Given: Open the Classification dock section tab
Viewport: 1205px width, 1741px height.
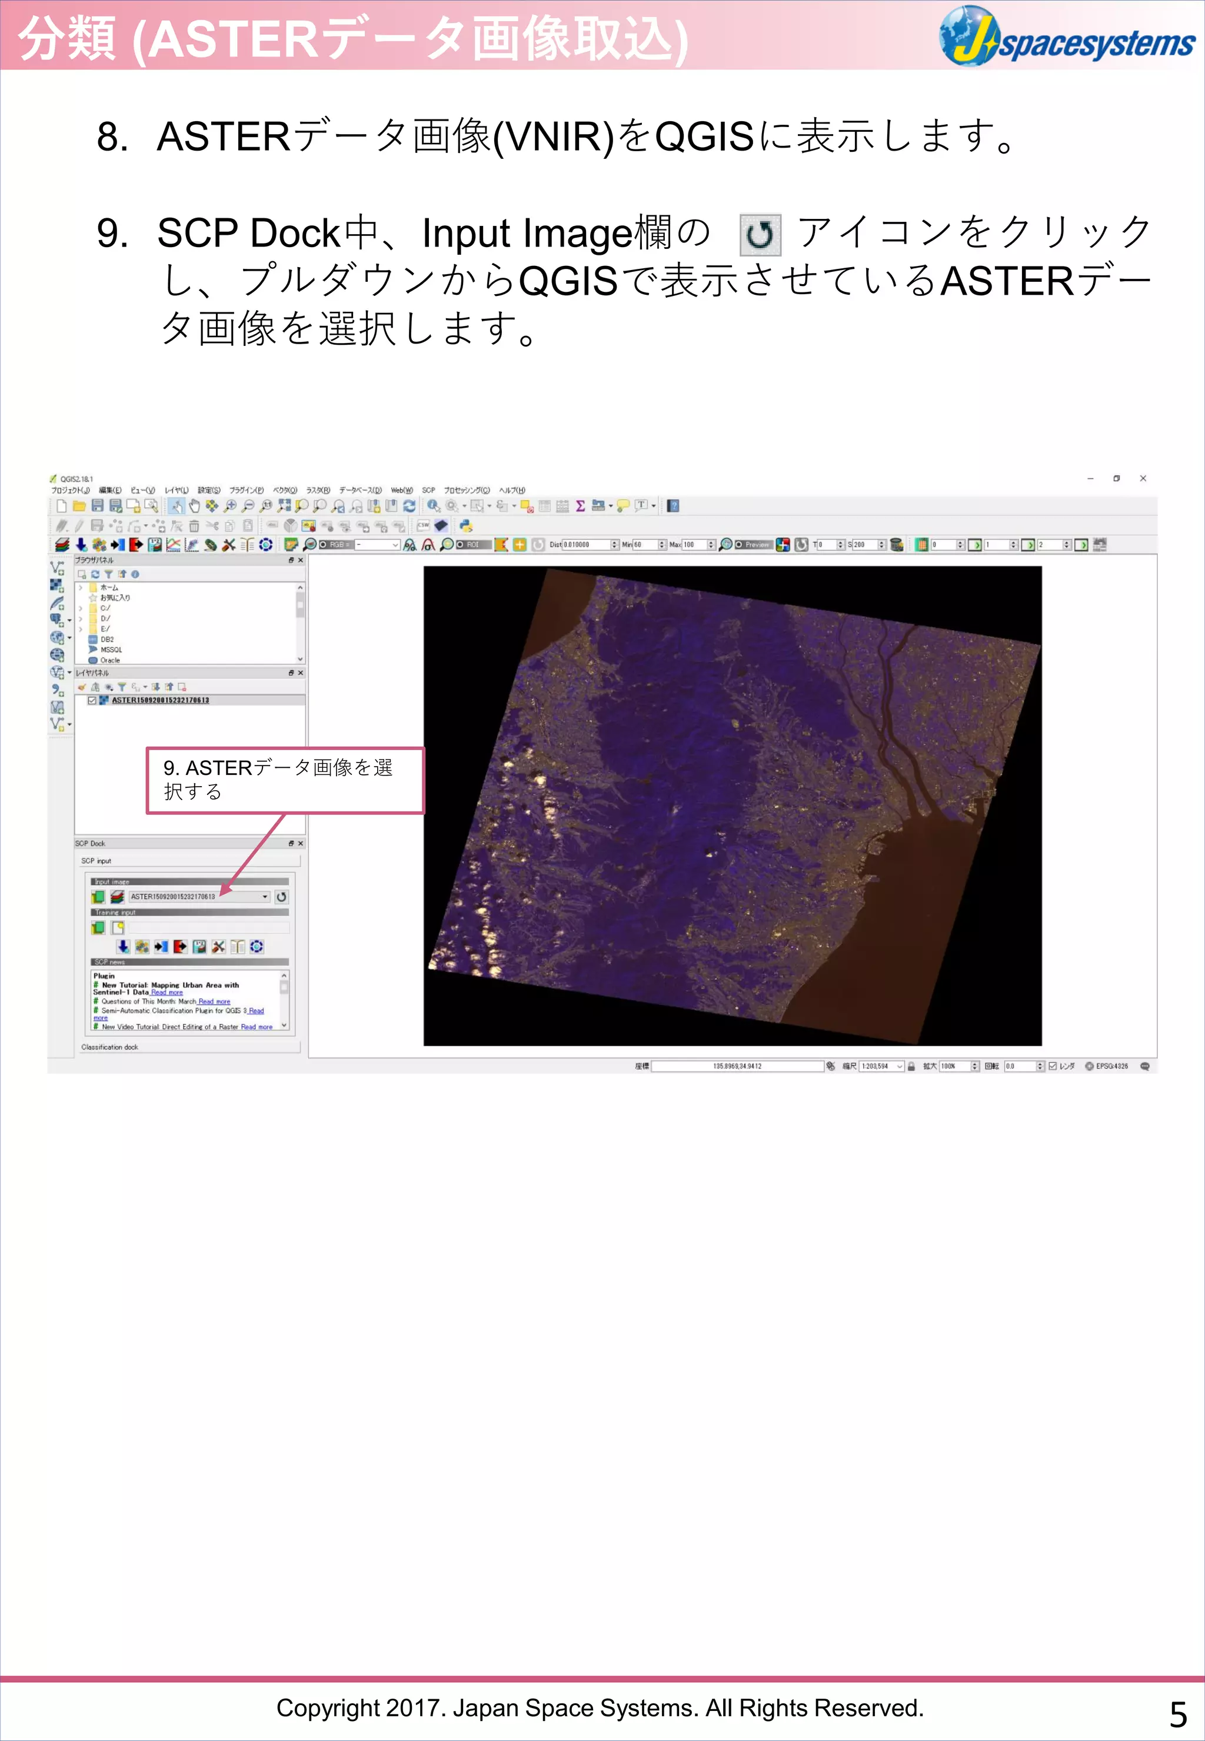Looking at the screenshot, I should click(x=190, y=1047).
